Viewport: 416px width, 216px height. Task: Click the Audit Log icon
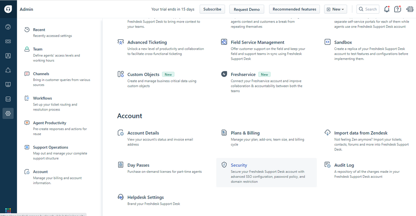pos(328,165)
